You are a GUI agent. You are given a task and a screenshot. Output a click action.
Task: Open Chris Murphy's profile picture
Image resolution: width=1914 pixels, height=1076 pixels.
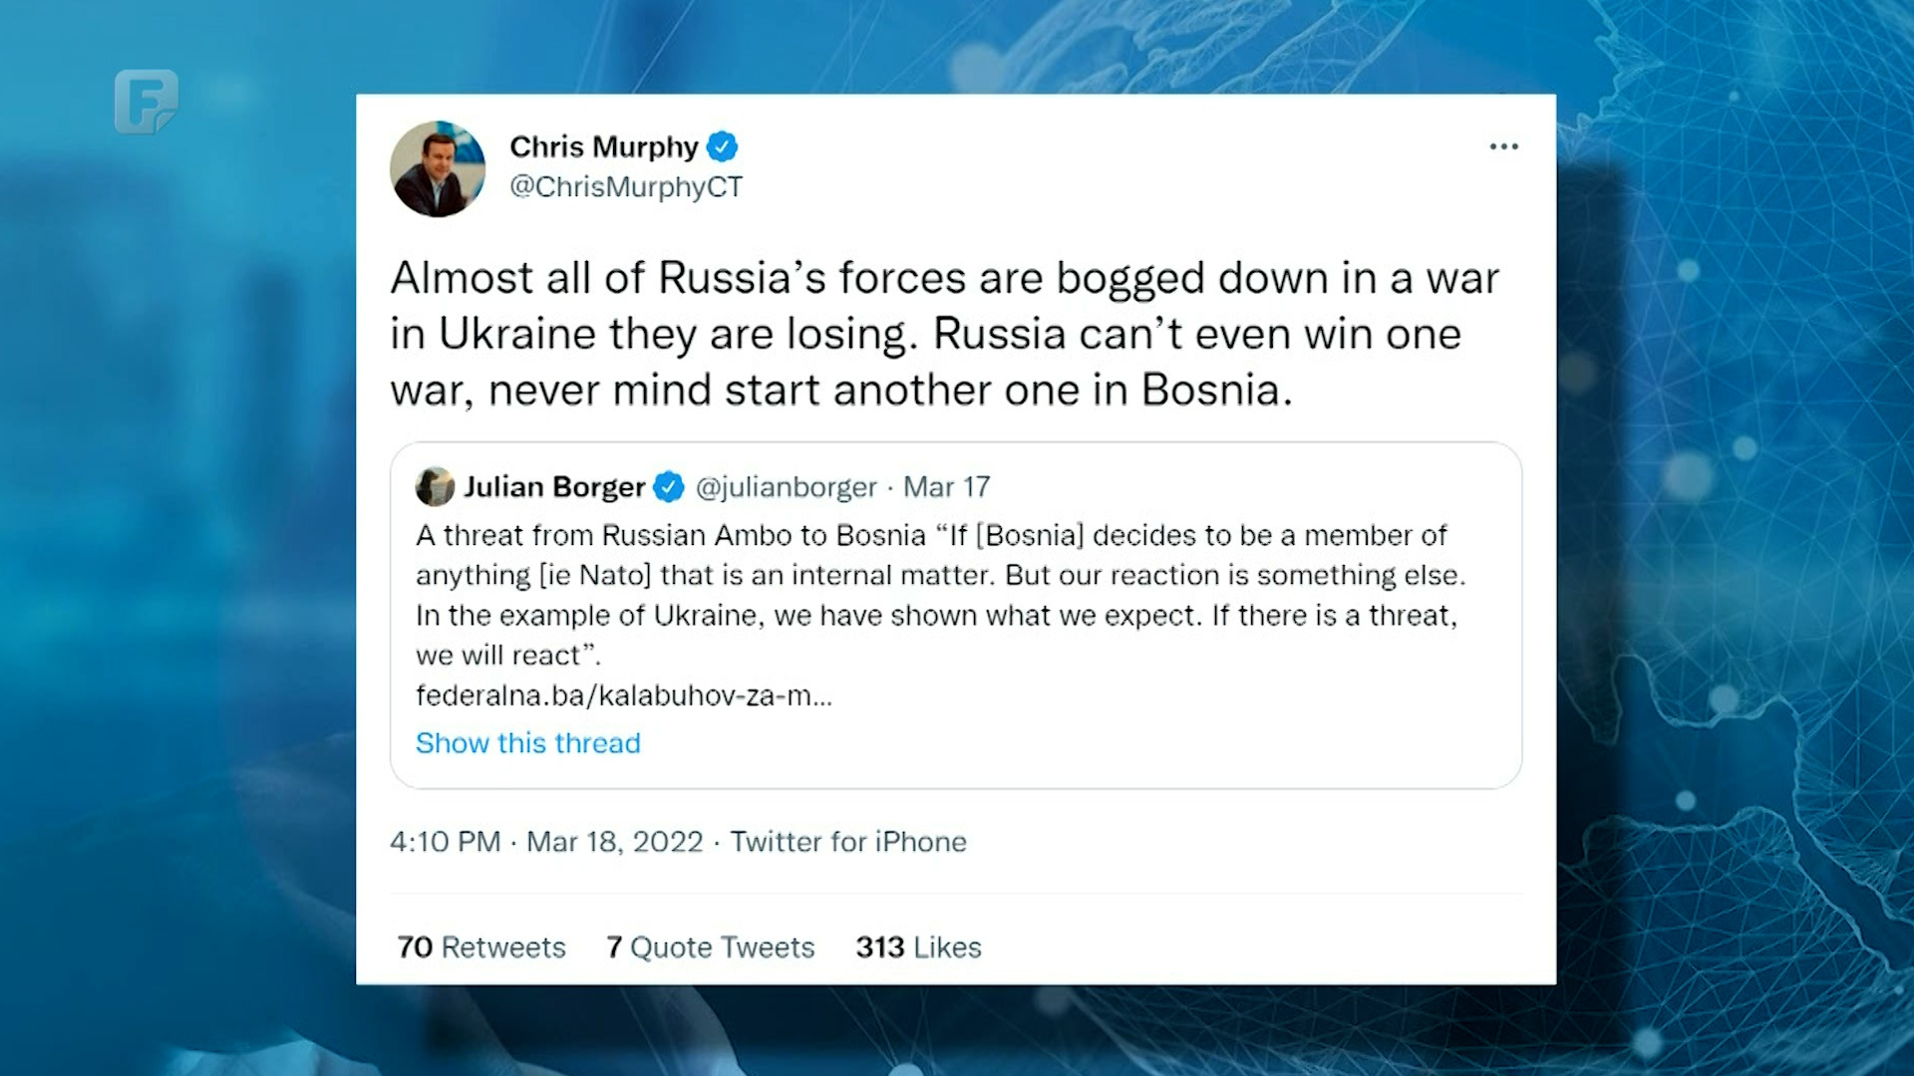pos(439,168)
